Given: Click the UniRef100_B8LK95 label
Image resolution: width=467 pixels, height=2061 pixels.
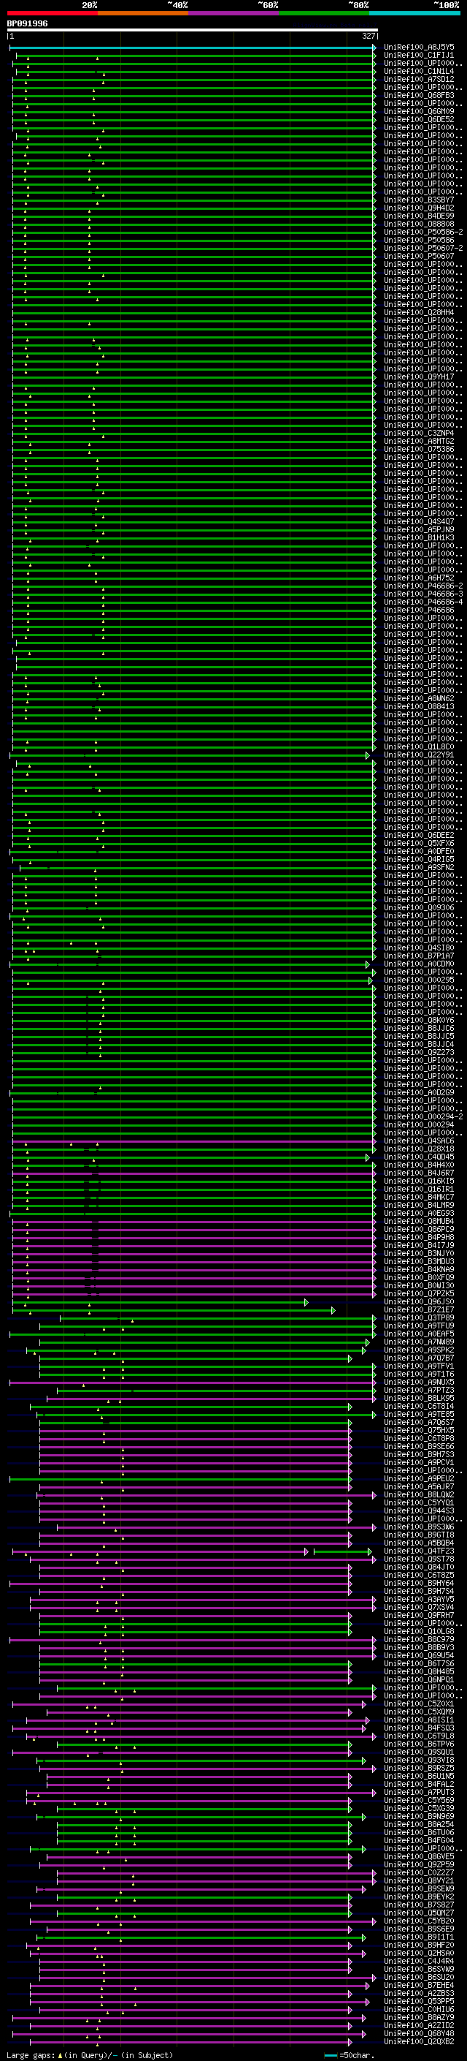Looking at the screenshot, I should [419, 1398].
